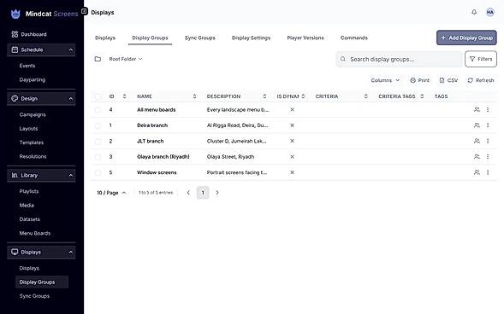Check the Olaya branch row checkbox
Screen dimensions: 504x314
tap(98, 157)
